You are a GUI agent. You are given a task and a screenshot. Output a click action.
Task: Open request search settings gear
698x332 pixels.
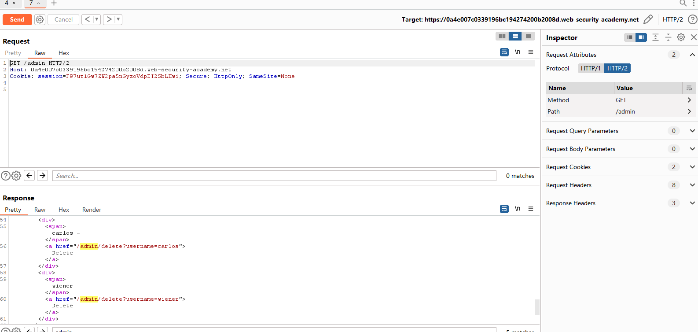tap(16, 176)
